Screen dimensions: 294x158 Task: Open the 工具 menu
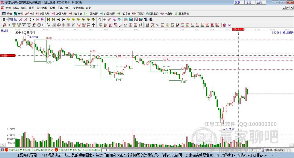(60, 8)
